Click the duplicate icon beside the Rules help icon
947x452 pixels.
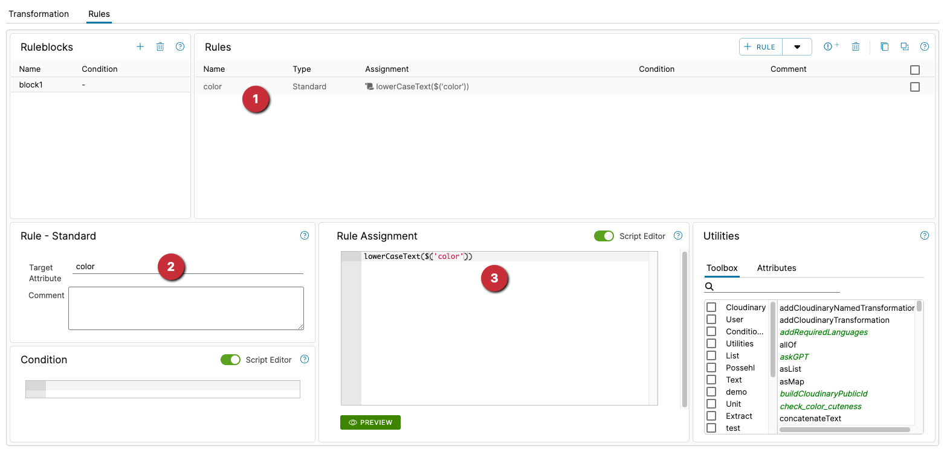(905, 46)
